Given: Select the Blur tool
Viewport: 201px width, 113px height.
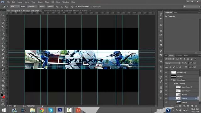Looking at the screenshot, I should (x=3, y=62).
